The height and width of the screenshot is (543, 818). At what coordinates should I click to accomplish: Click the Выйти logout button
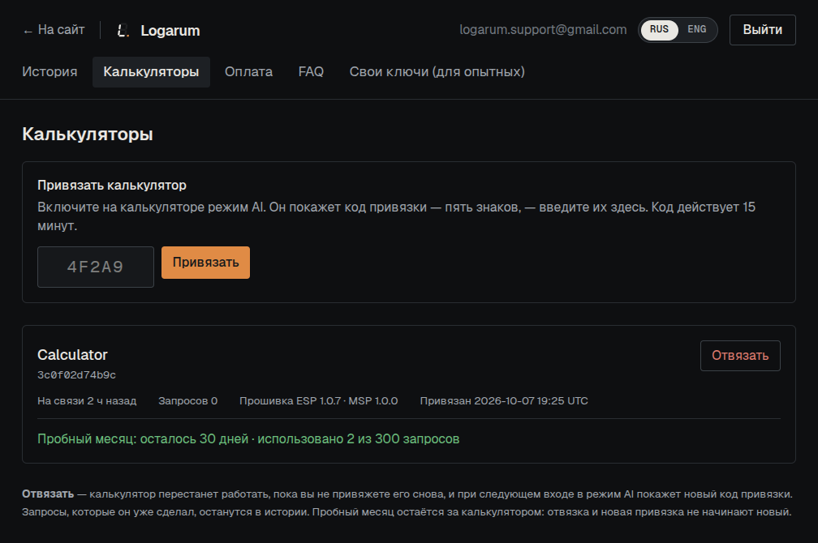[762, 30]
